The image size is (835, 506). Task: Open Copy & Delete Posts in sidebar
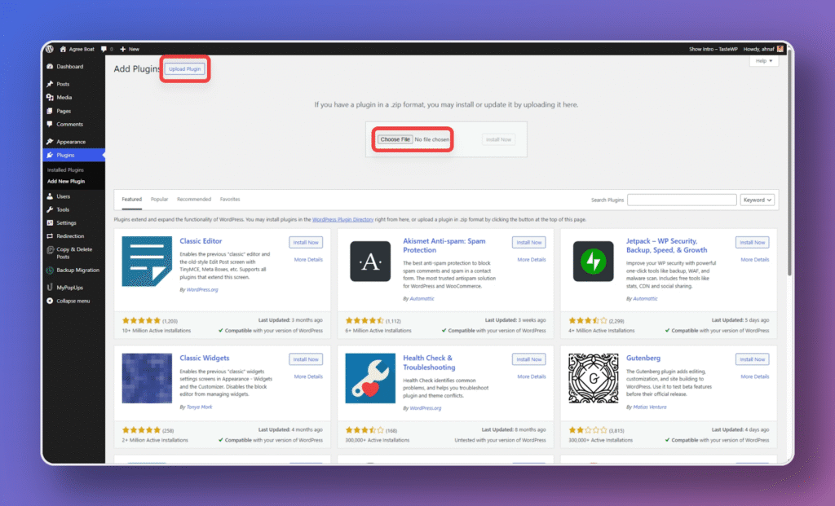click(x=73, y=253)
